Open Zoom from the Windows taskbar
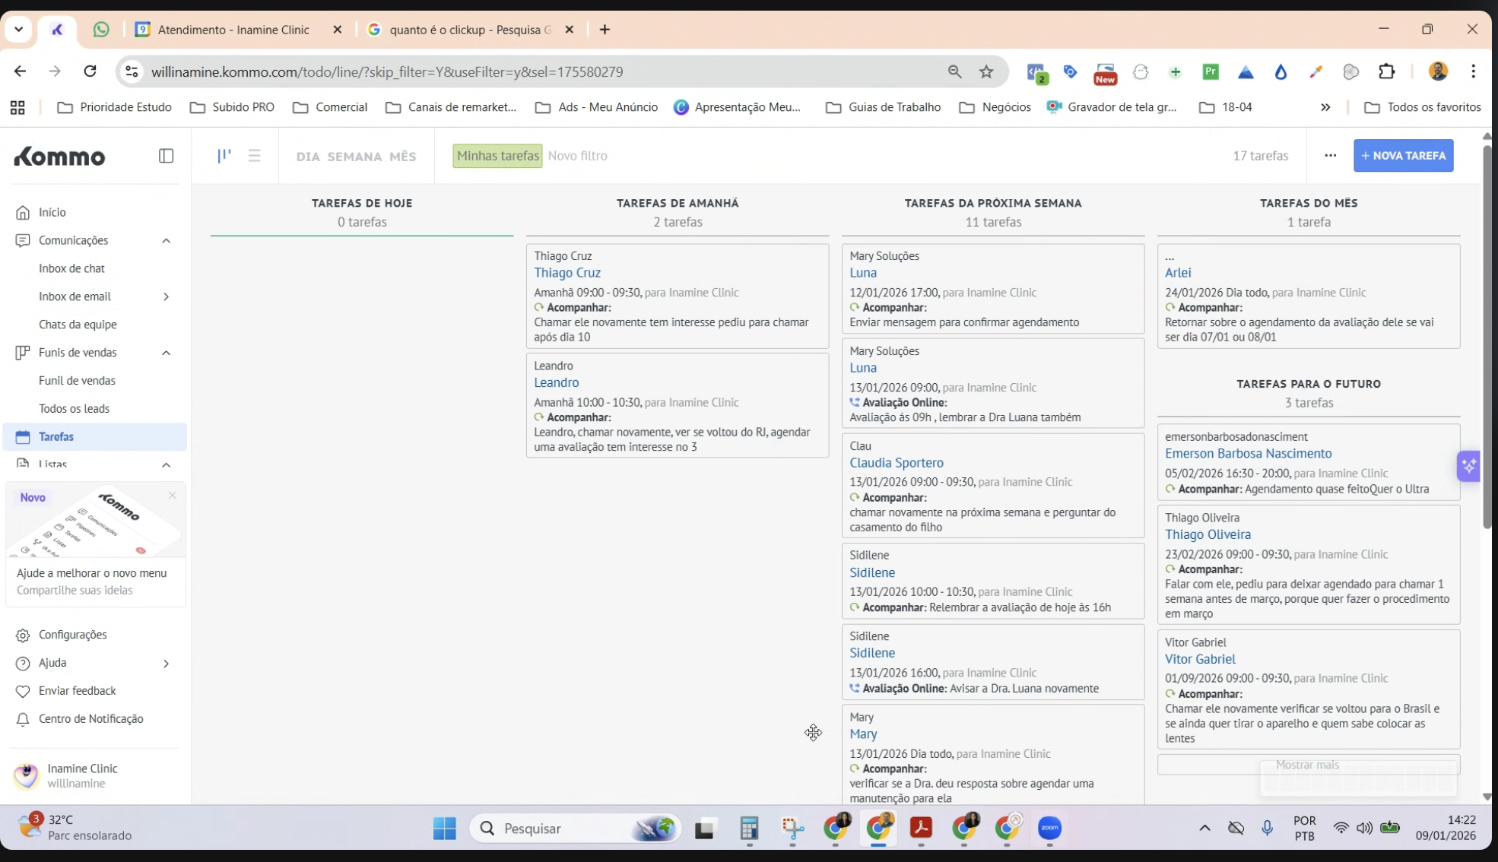Viewport: 1498px width, 862px height. point(1049,828)
